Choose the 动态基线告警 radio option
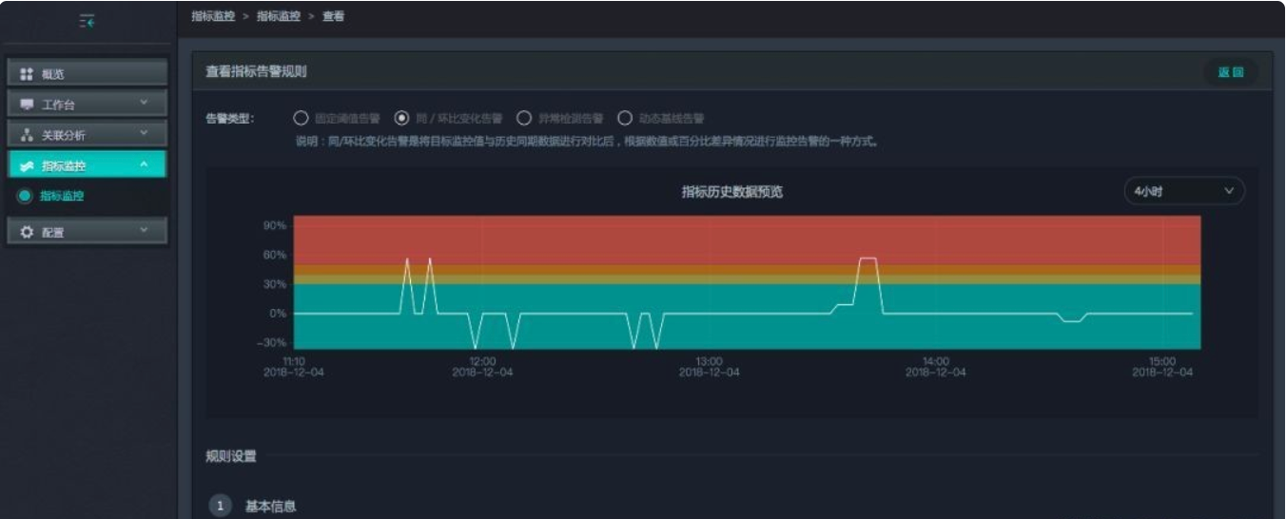 point(625,119)
